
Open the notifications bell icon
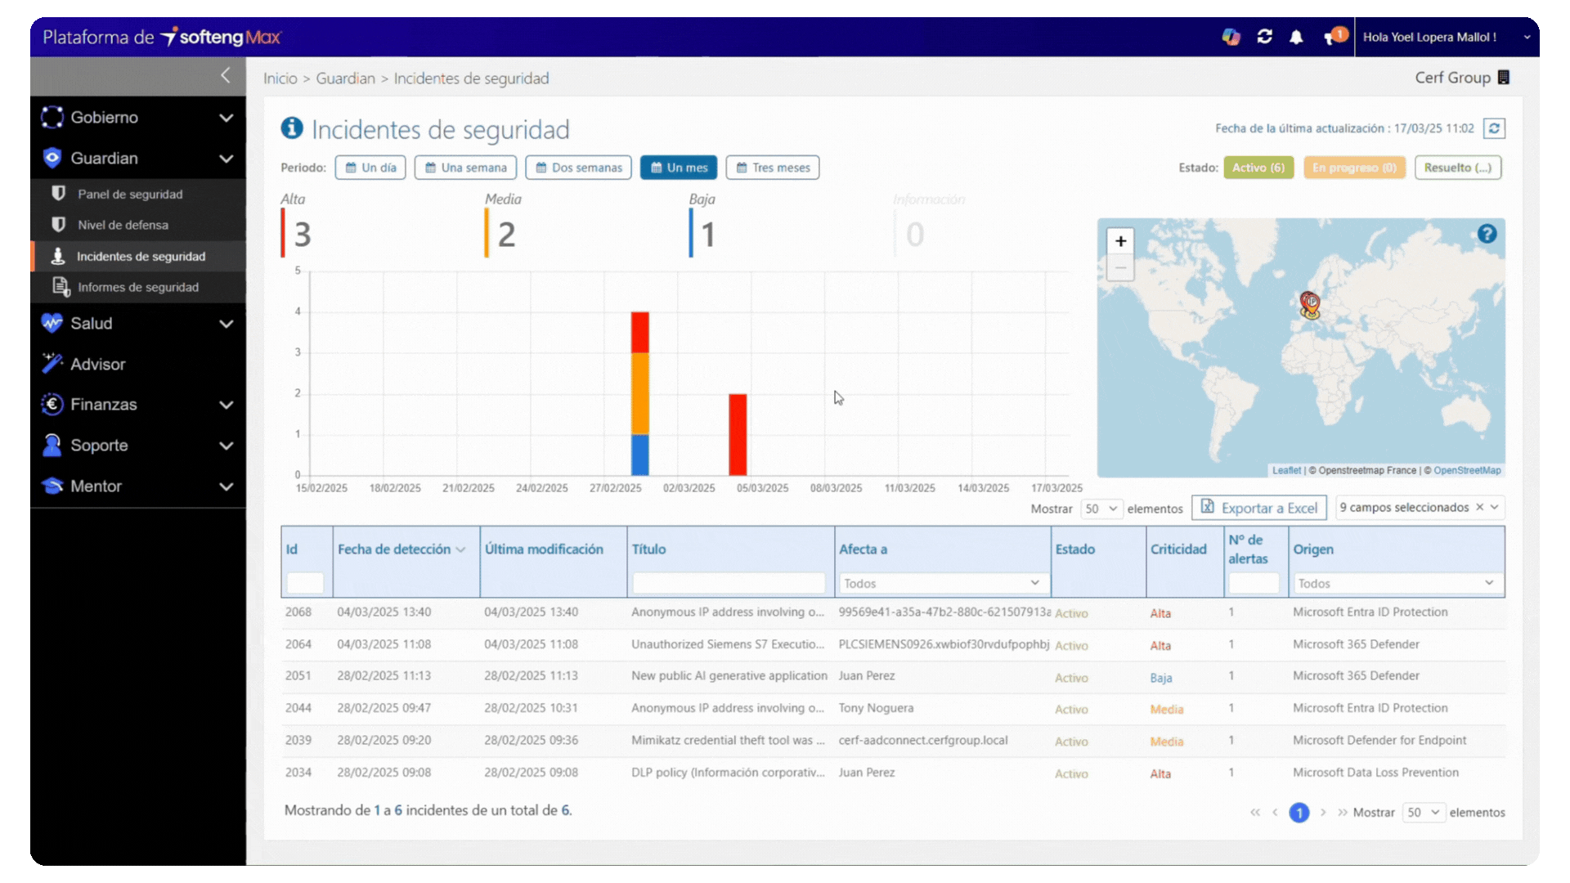point(1296,37)
